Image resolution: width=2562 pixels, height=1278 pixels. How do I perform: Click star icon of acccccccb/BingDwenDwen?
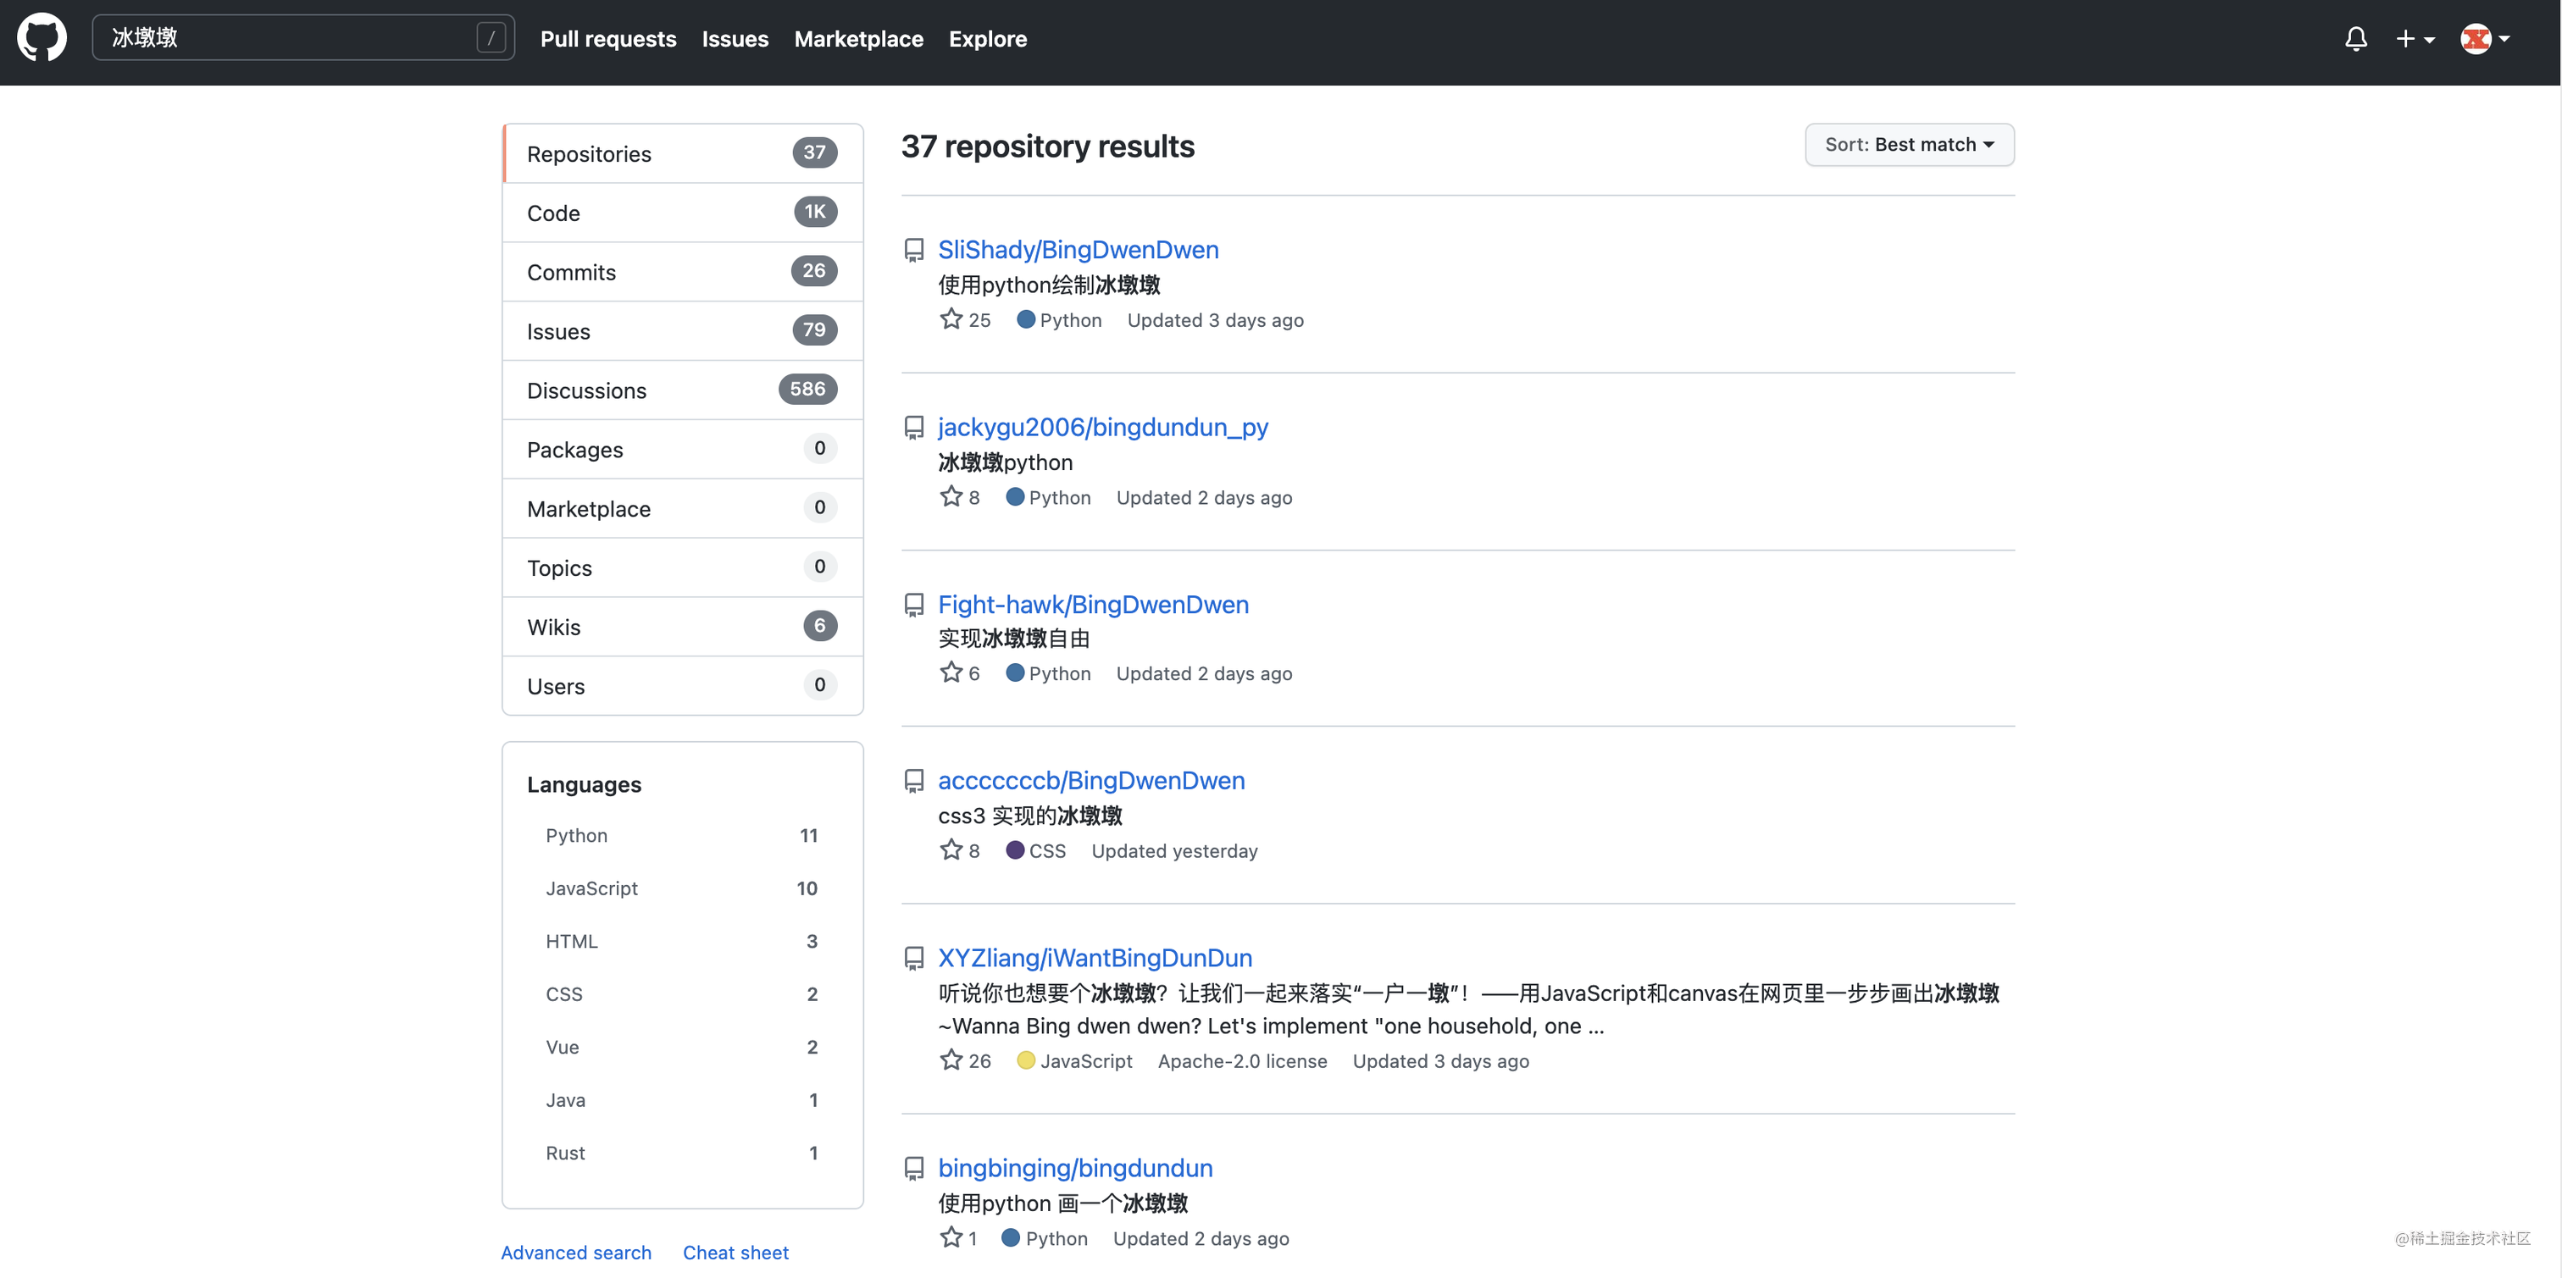[951, 849]
